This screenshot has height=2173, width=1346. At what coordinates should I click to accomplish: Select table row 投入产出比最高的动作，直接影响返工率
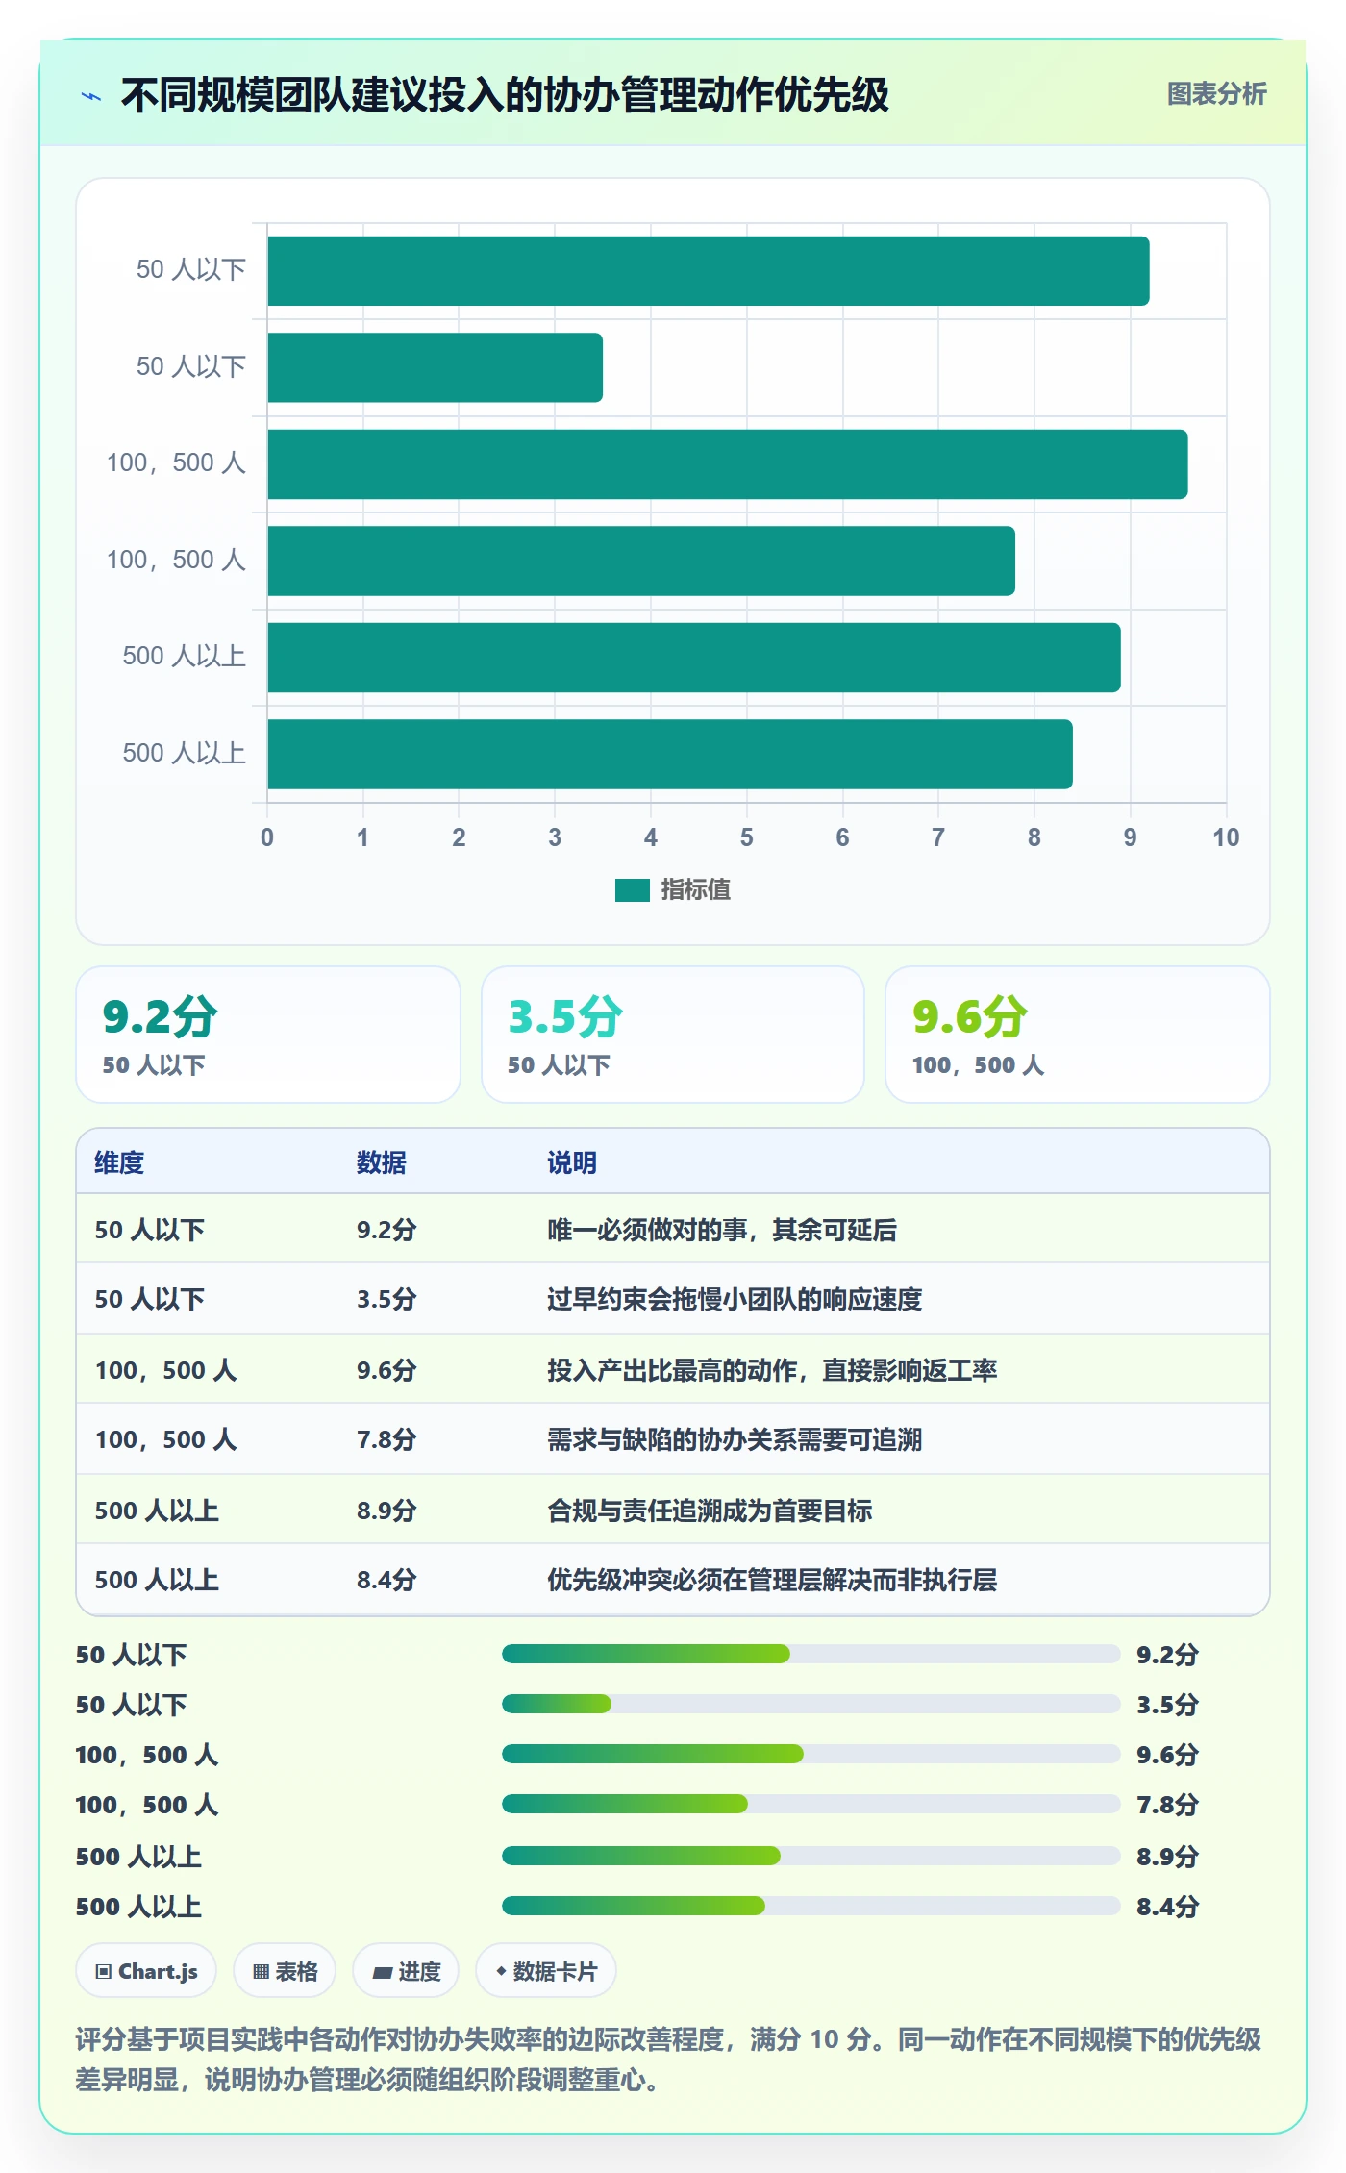click(x=673, y=1369)
